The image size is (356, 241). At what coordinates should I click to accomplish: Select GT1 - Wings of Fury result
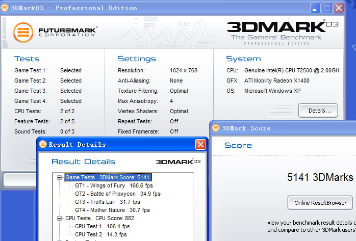(x=113, y=186)
